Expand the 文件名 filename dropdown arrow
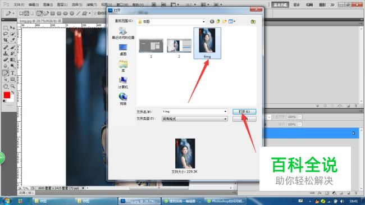 click(225, 112)
